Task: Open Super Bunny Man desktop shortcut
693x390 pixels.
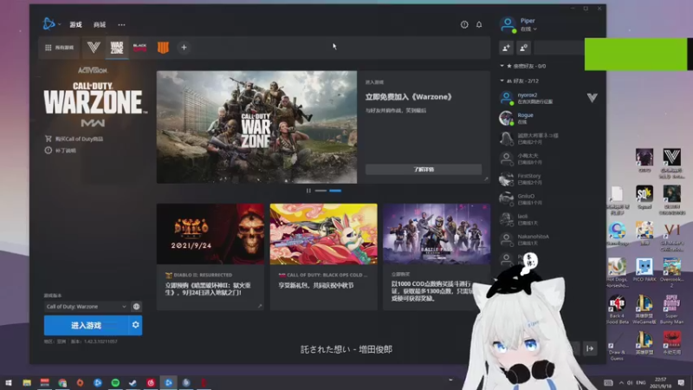Action: 672,310
